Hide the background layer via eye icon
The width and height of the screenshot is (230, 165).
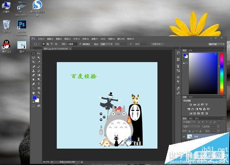[x=184, y=137]
